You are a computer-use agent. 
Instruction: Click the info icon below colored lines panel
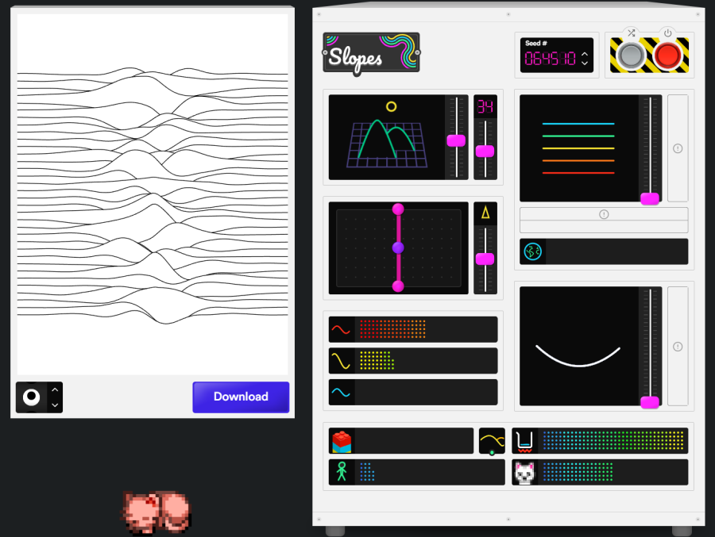604,214
